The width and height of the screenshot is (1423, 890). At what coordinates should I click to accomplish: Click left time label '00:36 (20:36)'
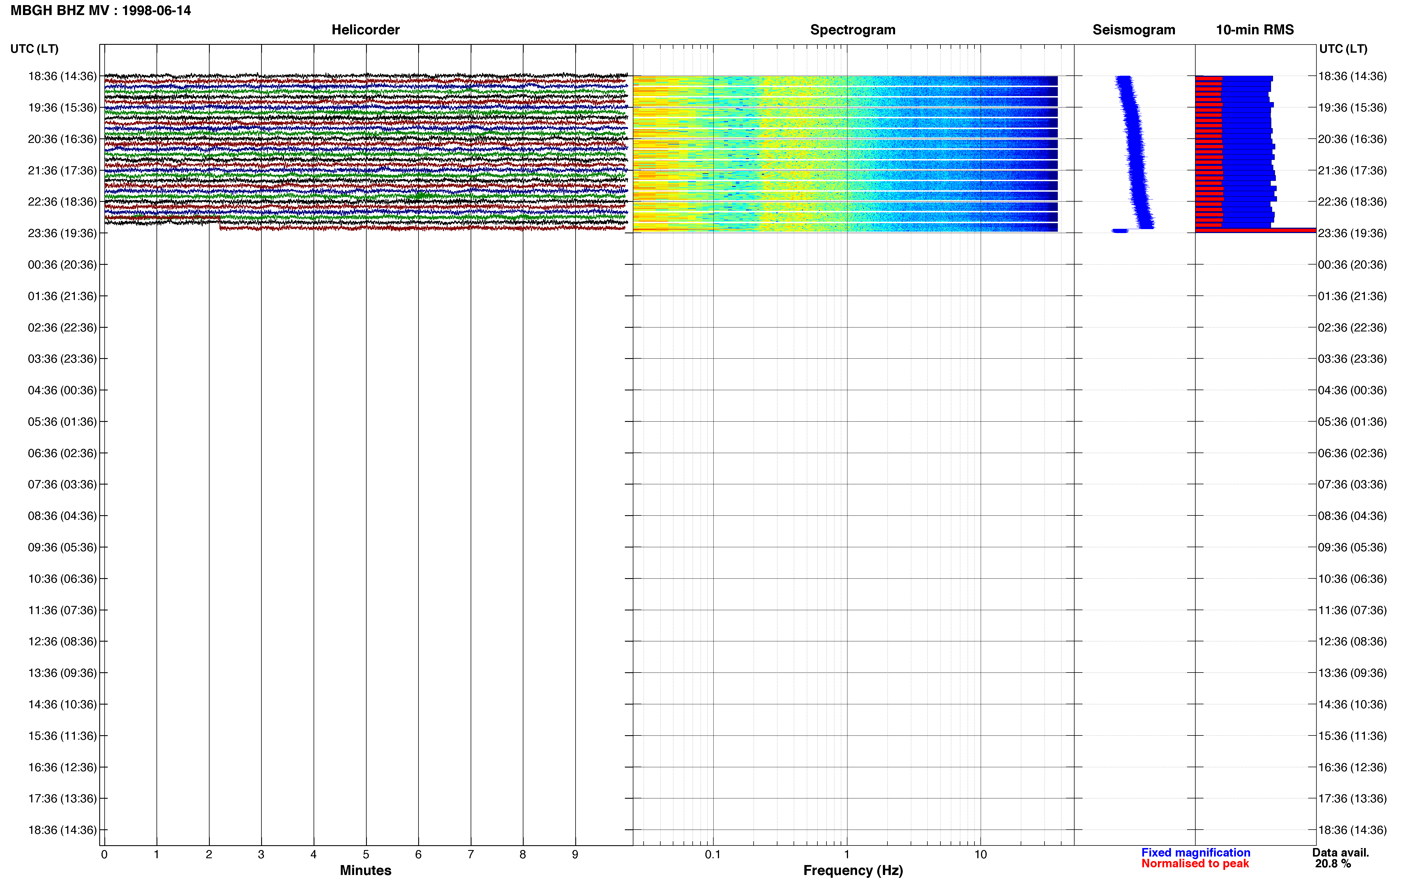click(x=62, y=265)
